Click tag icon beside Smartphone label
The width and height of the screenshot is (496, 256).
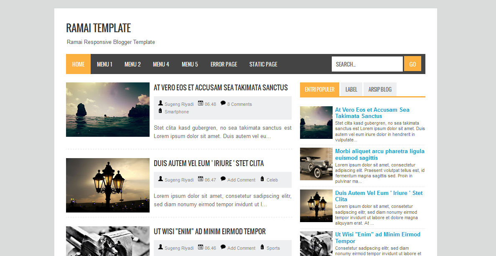tap(160, 110)
